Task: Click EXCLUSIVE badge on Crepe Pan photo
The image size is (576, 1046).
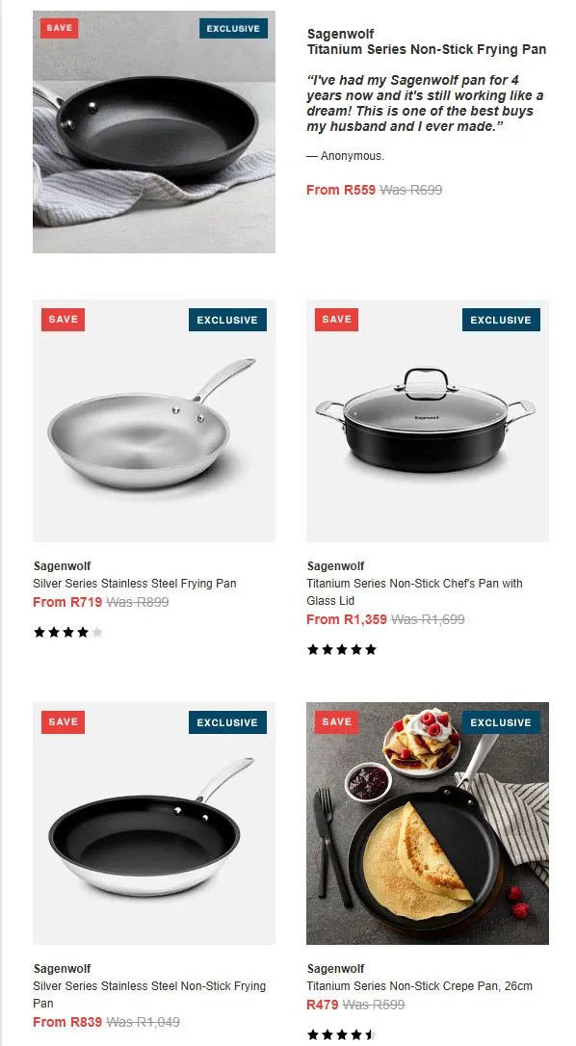Action: (x=501, y=722)
